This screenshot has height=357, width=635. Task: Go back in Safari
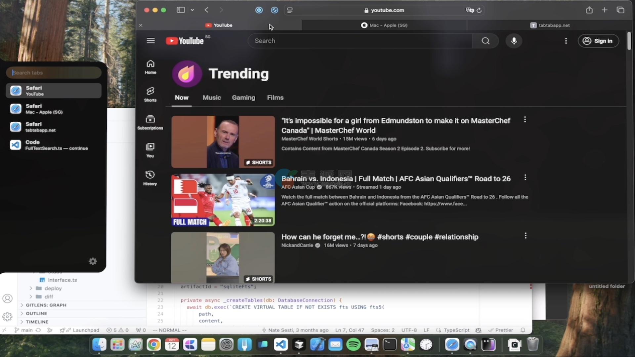[x=206, y=10]
